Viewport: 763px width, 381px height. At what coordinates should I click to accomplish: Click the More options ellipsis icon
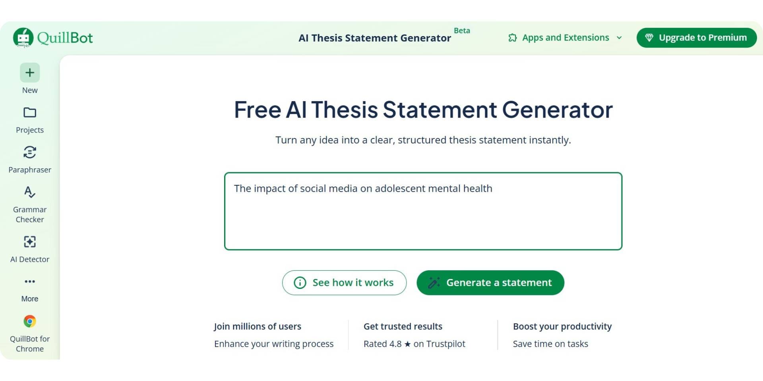click(29, 281)
